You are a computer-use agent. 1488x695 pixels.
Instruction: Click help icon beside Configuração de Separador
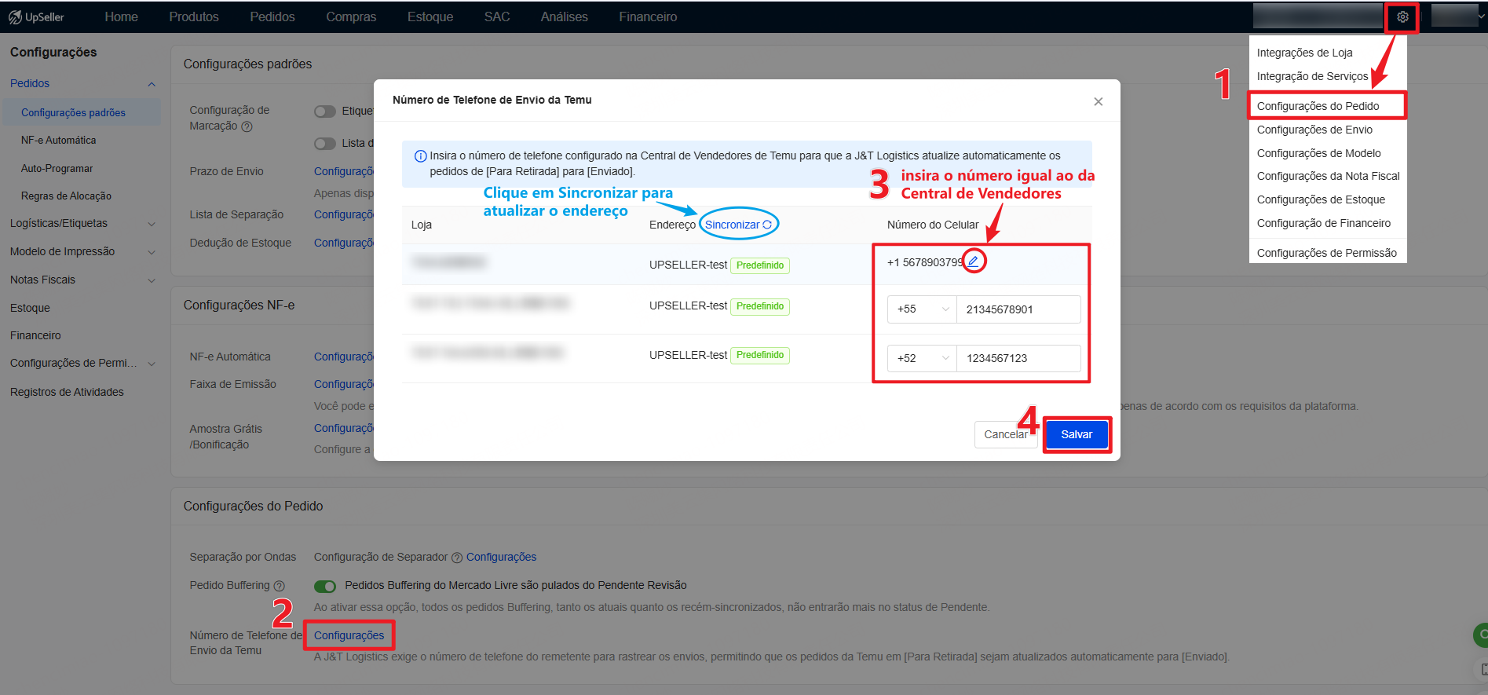(457, 558)
